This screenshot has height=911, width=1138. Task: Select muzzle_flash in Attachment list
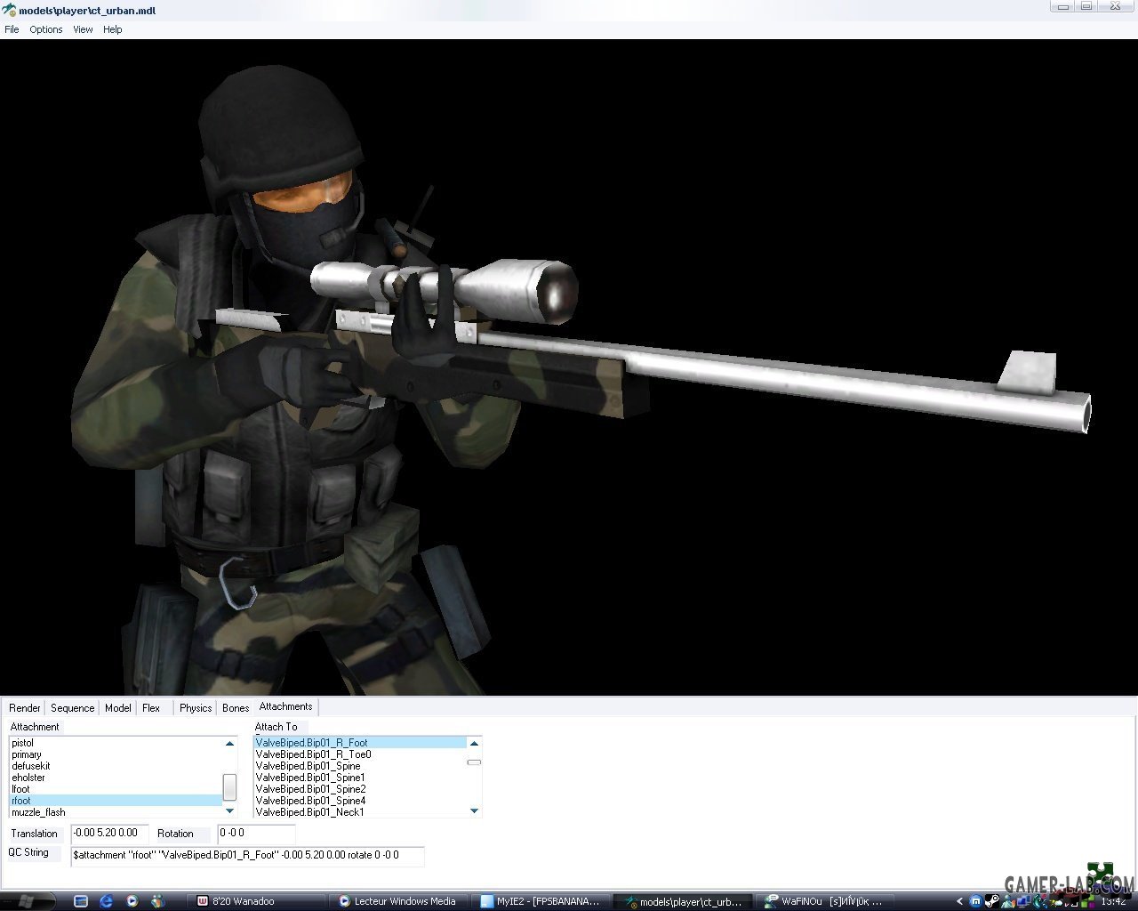pyautogui.click(x=38, y=812)
